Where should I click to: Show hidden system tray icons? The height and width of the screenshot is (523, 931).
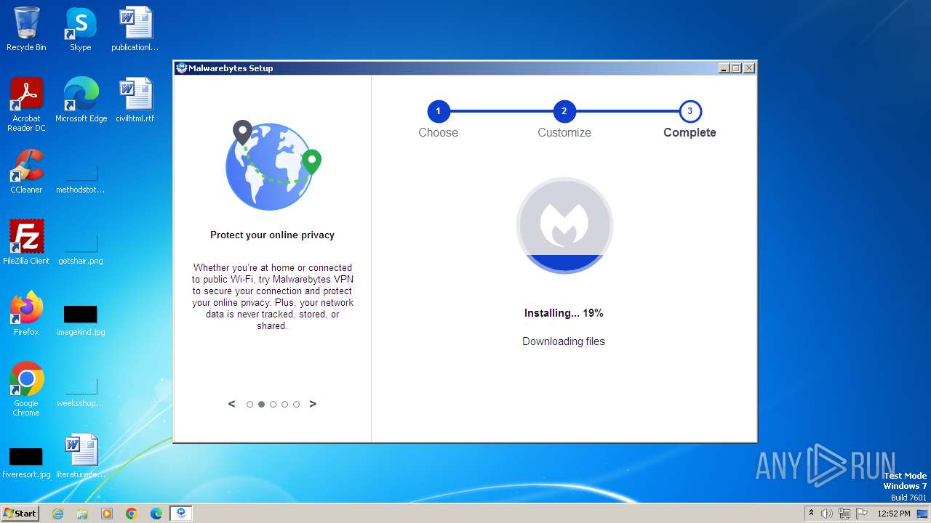point(812,514)
